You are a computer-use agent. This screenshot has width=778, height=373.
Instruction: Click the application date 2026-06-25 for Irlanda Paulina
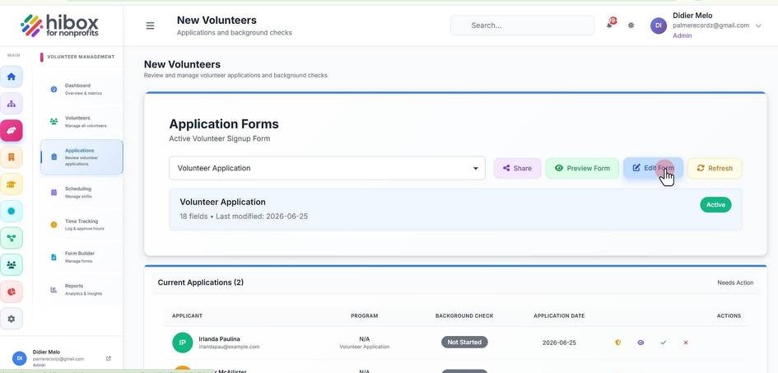pos(559,343)
